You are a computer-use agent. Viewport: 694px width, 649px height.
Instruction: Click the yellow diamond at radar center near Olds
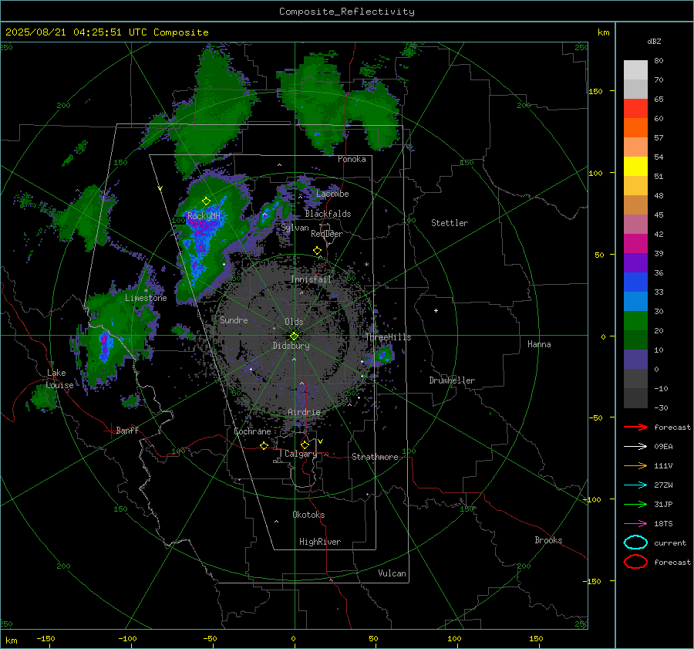pyautogui.click(x=294, y=336)
